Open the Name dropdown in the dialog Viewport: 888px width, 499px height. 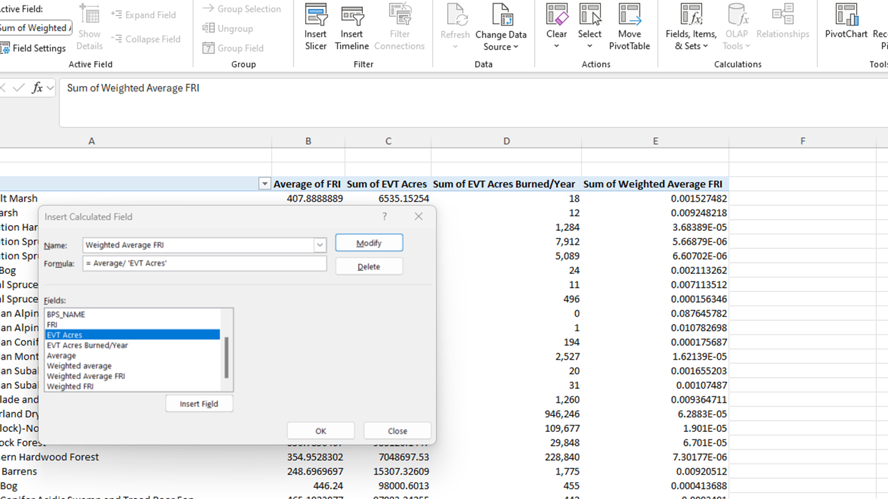pos(319,245)
